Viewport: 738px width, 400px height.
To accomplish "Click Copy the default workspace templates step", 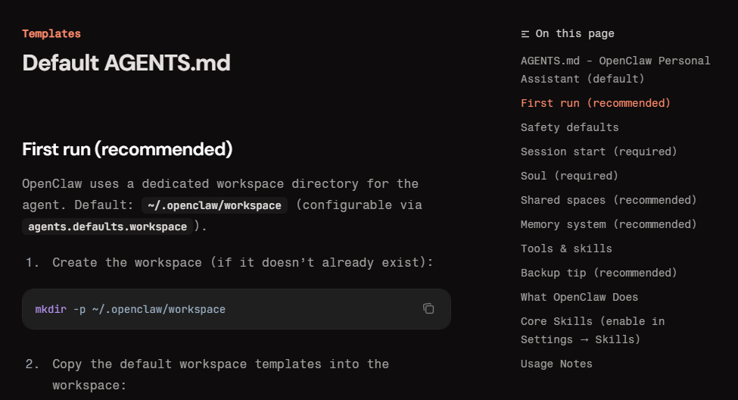I will pos(221,374).
